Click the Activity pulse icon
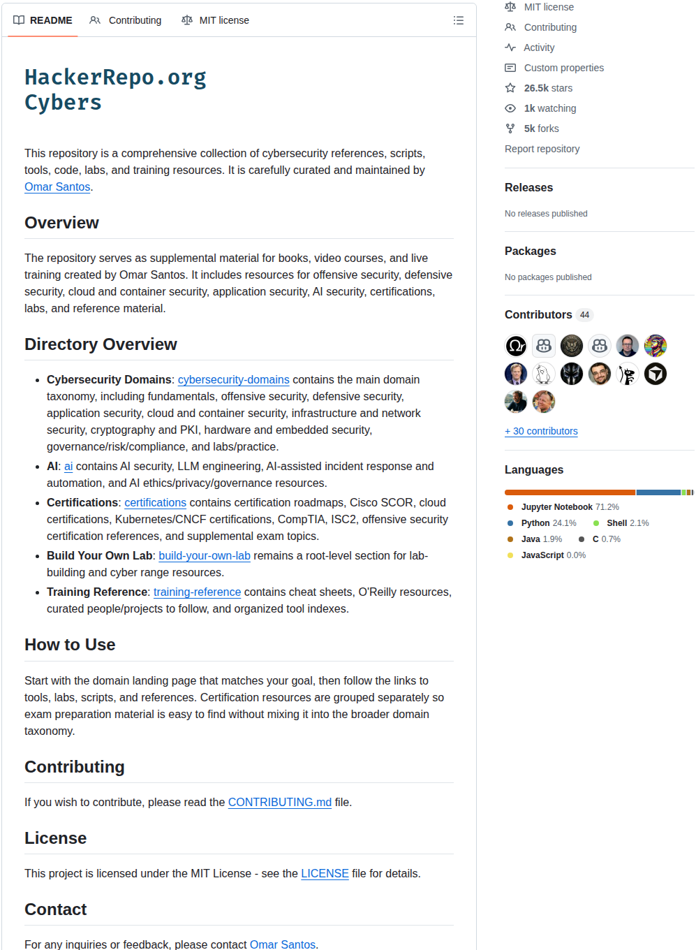 (510, 47)
